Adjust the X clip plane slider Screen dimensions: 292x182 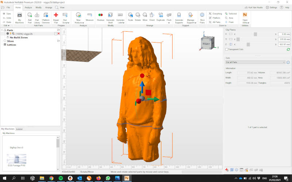click(x=255, y=34)
